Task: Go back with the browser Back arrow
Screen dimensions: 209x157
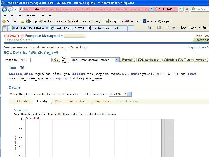Action: click(5, 9)
